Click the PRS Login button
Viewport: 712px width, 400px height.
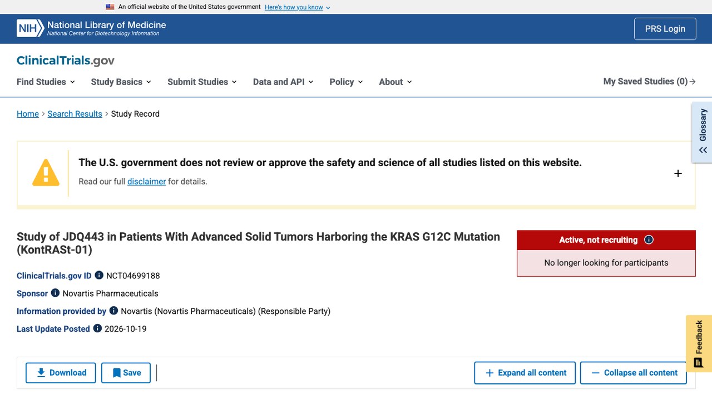(665, 29)
